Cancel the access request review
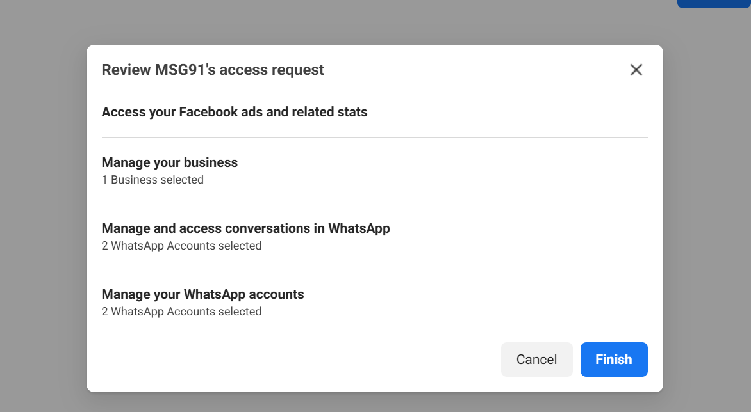The height and width of the screenshot is (412, 751). 536,360
